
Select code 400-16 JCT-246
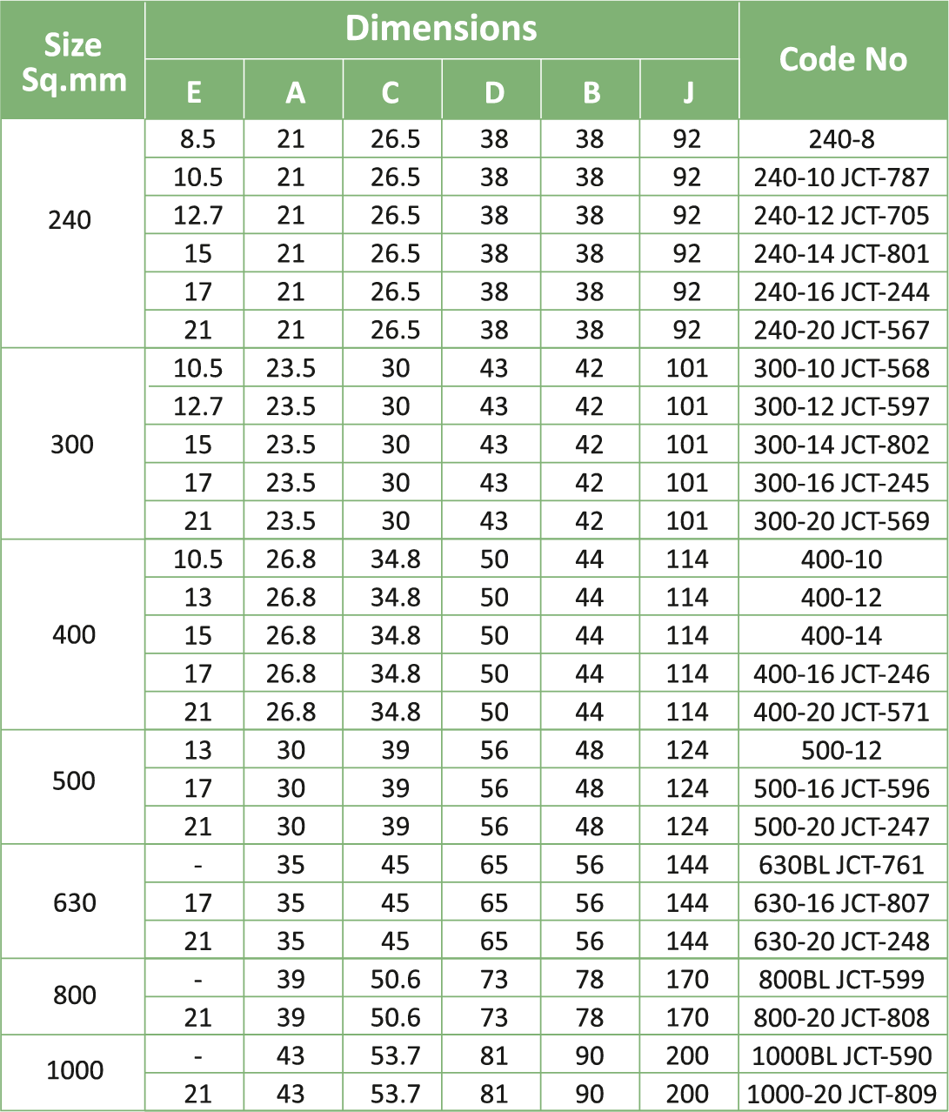(x=841, y=674)
